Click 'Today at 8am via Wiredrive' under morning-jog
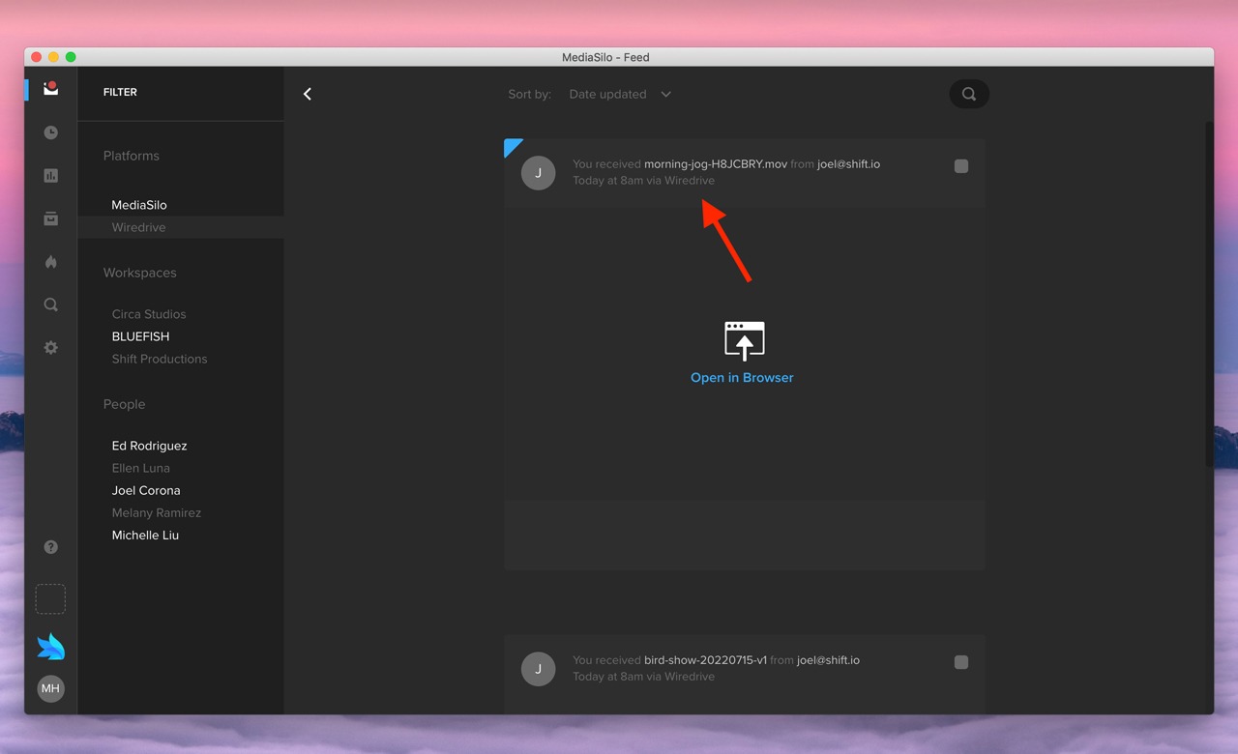This screenshot has width=1238, height=754. click(644, 181)
